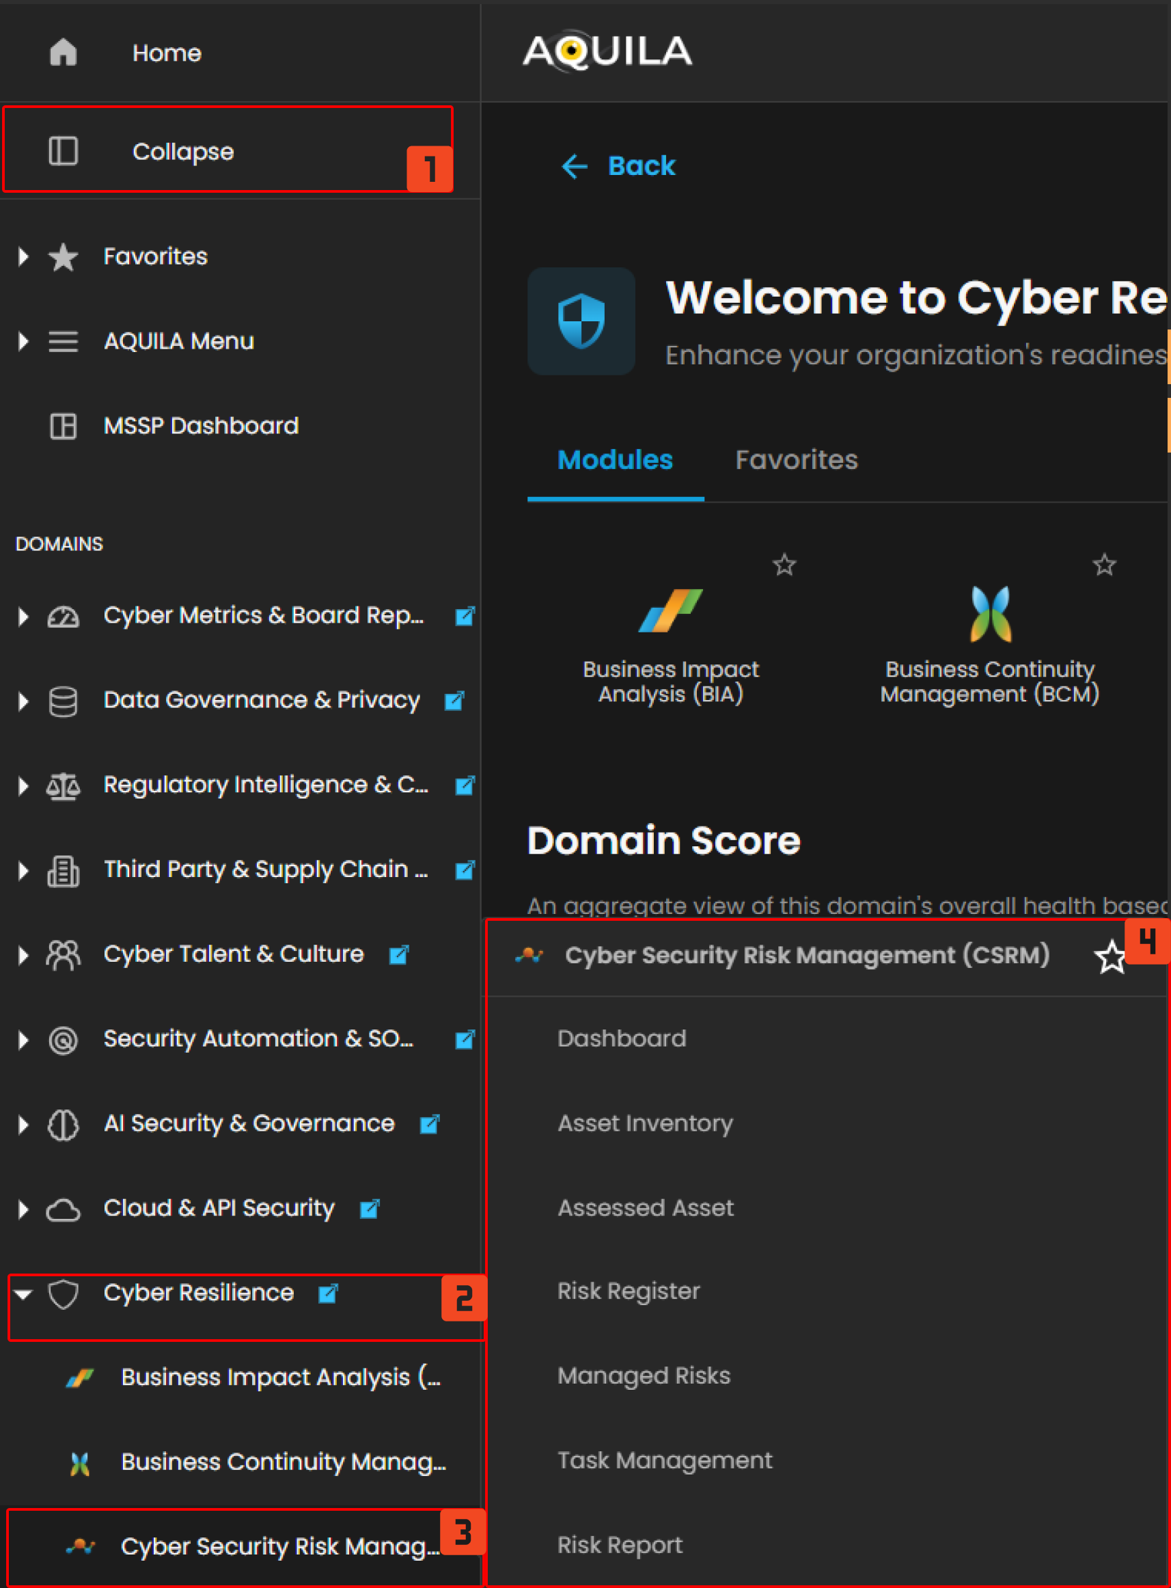Viewport: 1171px width, 1588px height.
Task: Expand Cyber Talent & Culture arrow
Action: pyautogui.click(x=23, y=954)
